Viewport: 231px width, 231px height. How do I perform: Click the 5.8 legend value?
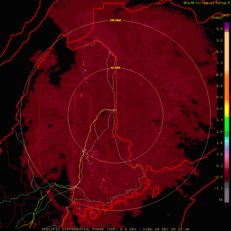[x=219, y=86]
